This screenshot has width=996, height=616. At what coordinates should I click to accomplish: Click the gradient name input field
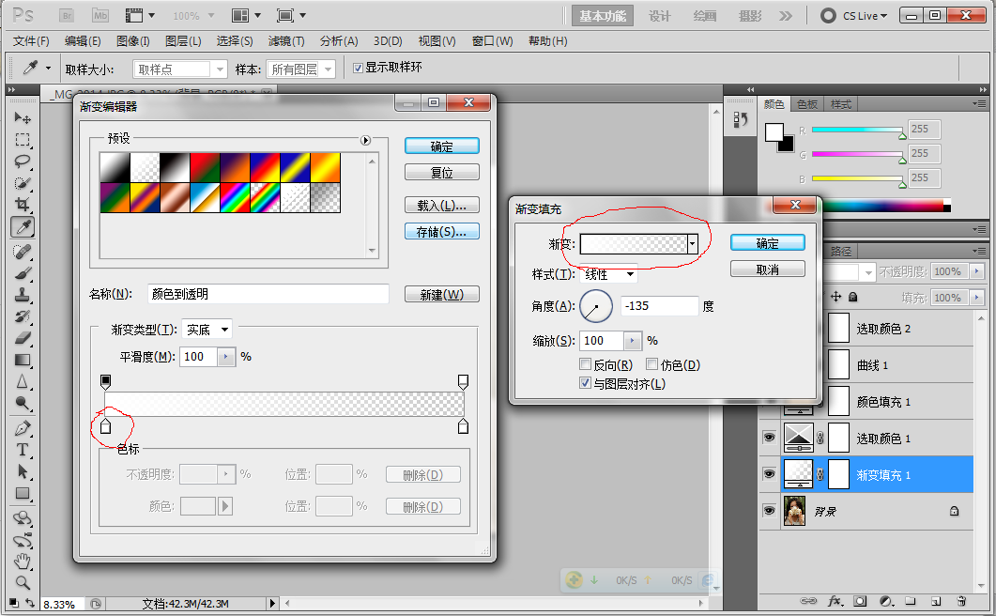click(268, 294)
